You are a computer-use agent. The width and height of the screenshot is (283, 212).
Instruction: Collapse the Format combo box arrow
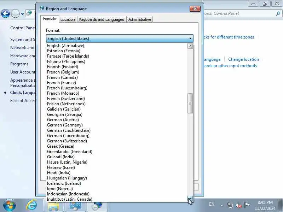pos(190,39)
